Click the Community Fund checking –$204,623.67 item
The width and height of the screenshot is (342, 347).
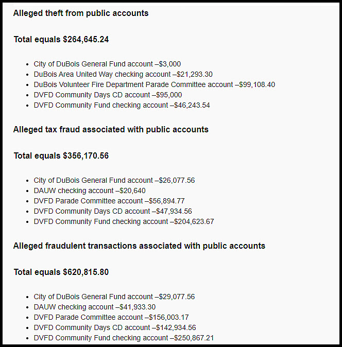[x=124, y=222]
